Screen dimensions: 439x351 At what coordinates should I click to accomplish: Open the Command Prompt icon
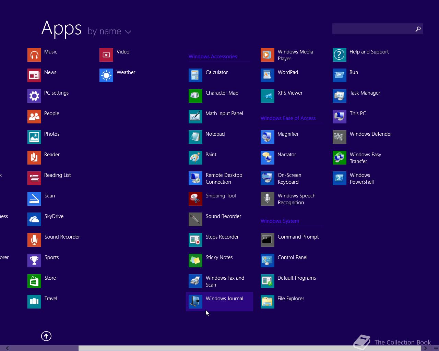pos(268,240)
